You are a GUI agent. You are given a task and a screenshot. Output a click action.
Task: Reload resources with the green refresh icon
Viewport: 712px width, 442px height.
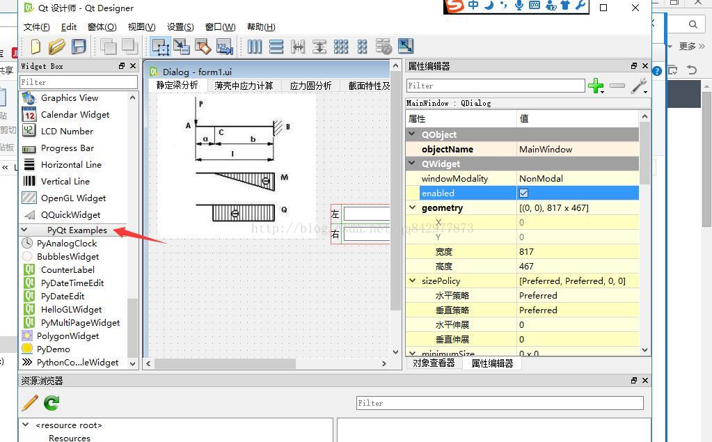(52, 402)
